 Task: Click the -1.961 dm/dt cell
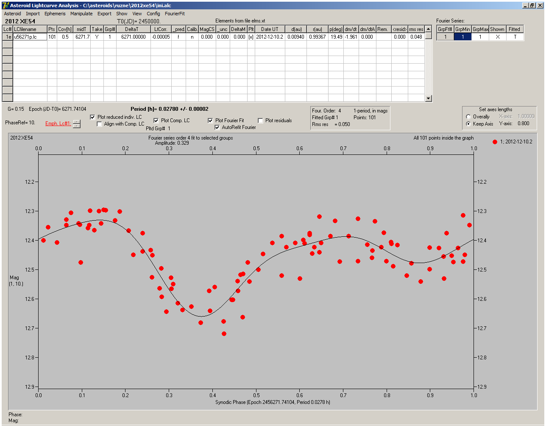pos(351,37)
